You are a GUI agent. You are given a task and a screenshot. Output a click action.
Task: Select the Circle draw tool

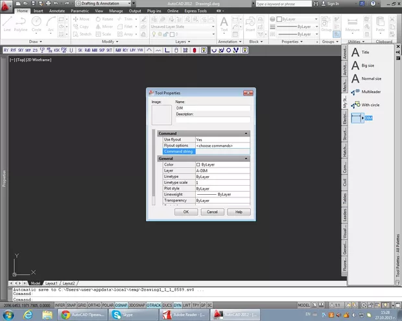[37, 23]
